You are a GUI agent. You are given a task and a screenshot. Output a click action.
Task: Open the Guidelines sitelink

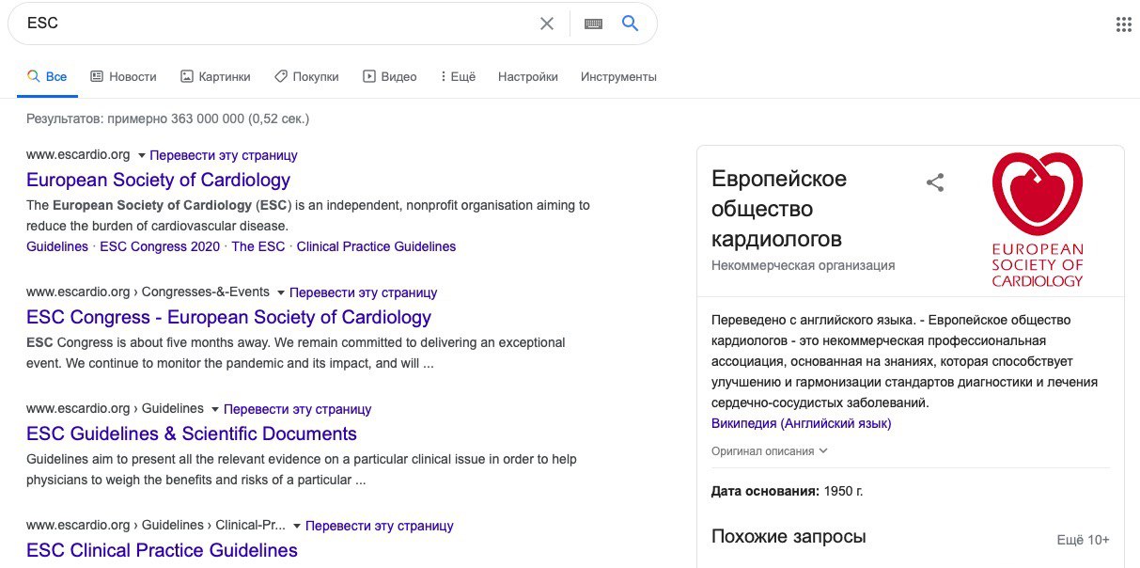[x=57, y=246]
